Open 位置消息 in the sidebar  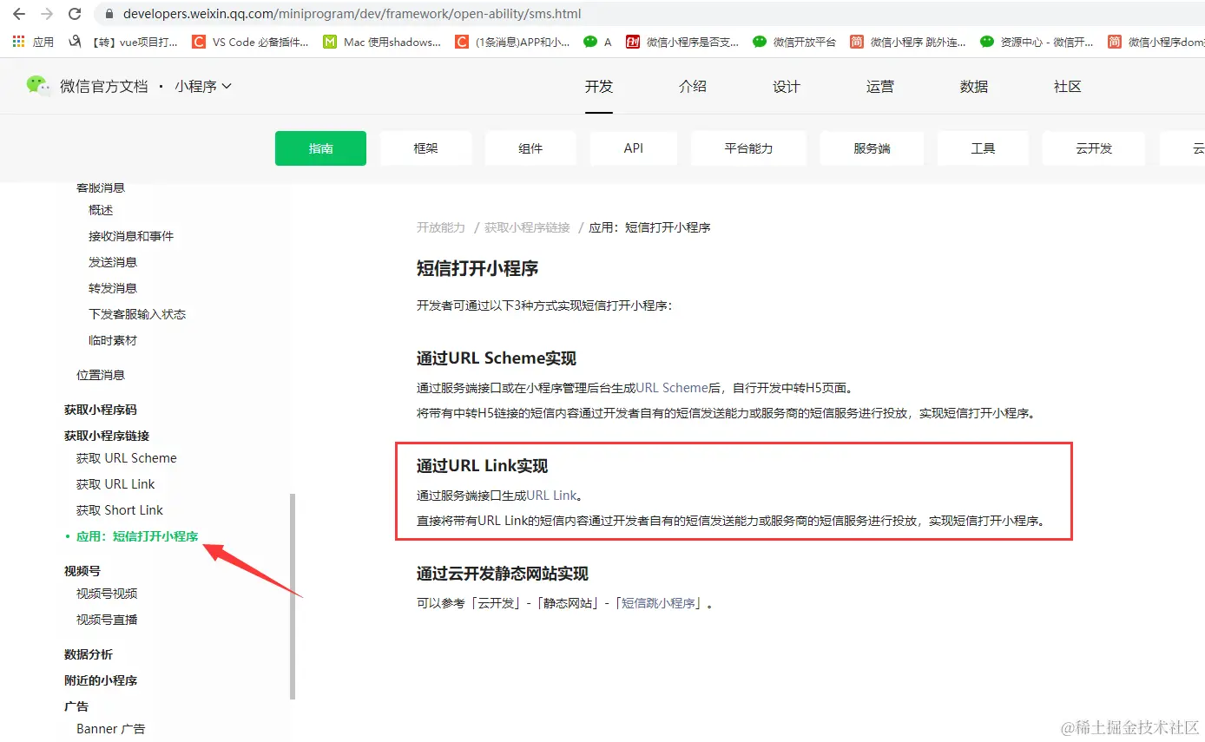pos(101,375)
